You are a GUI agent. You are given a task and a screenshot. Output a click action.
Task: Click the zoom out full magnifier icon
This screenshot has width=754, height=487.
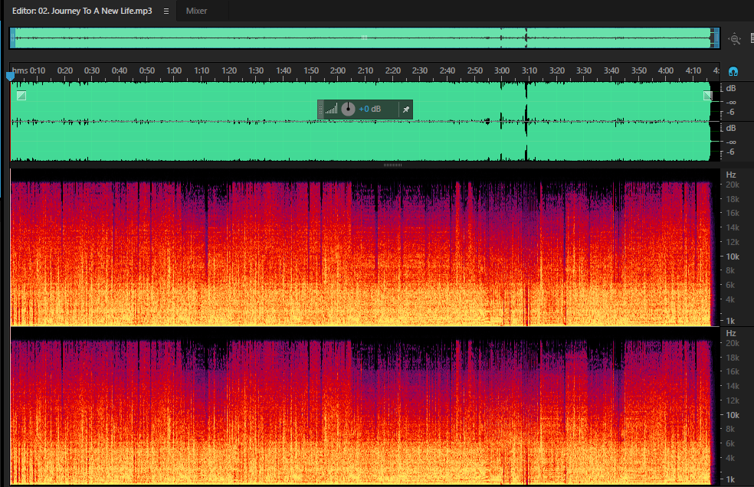click(x=734, y=39)
